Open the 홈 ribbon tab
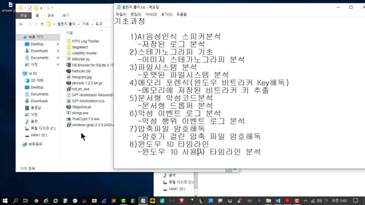Image resolution: width=365 pixels, height=205 pixels. click(37, 15)
